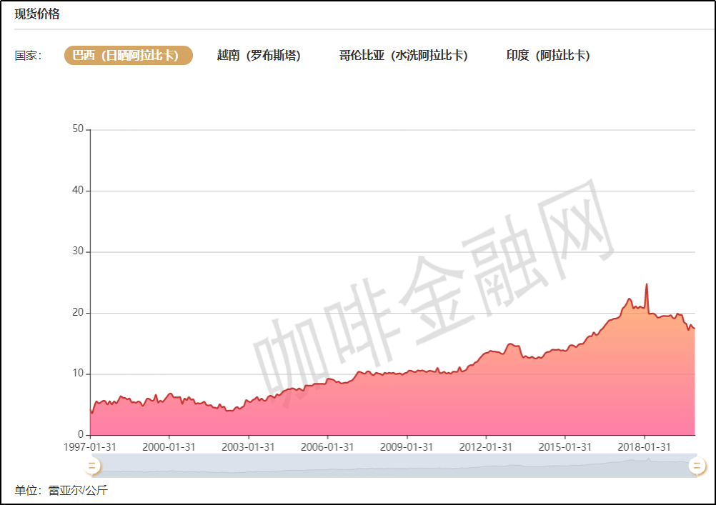Click the left zoom slider handle
The height and width of the screenshot is (505, 716).
pos(91,466)
